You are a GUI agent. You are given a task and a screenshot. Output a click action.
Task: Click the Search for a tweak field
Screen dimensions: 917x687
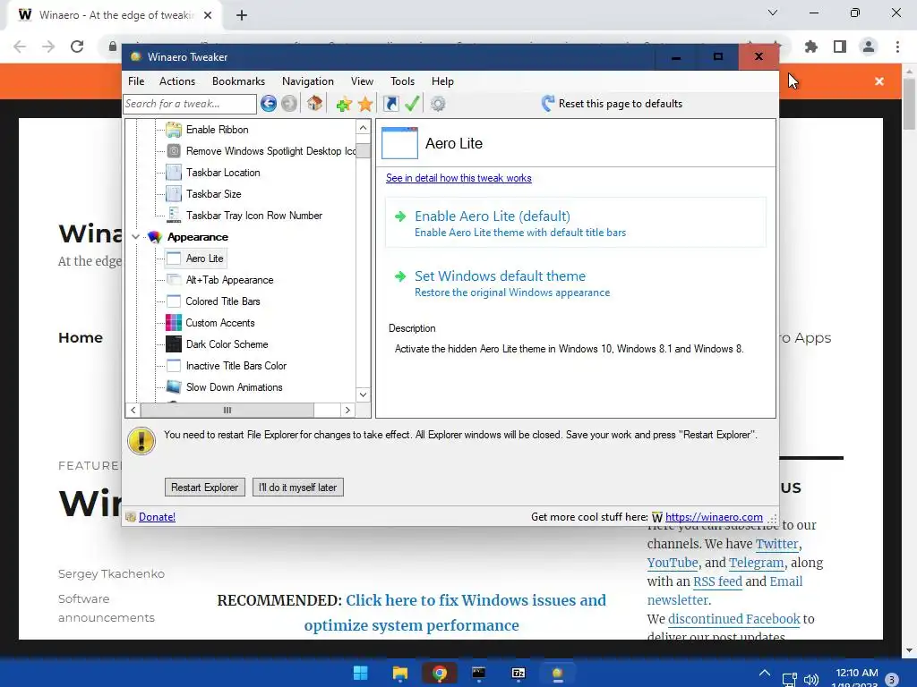click(190, 104)
